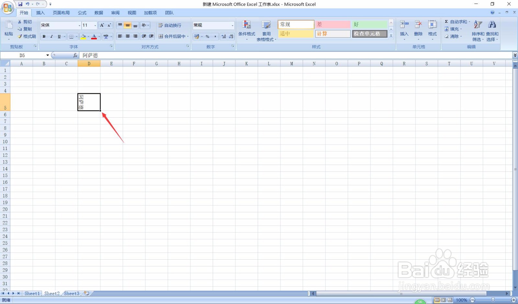Increase decimal places
518x304 pixels.
[x=224, y=37]
